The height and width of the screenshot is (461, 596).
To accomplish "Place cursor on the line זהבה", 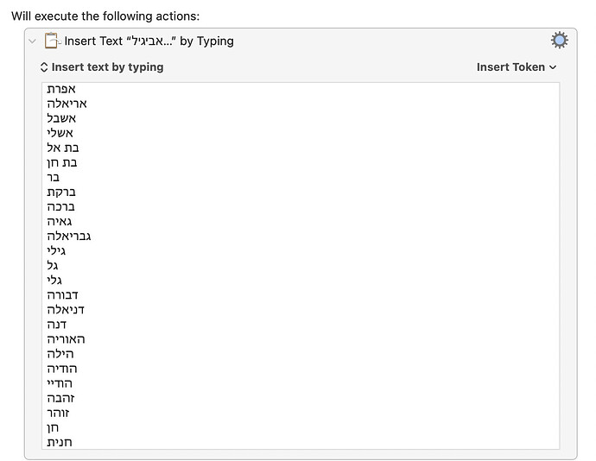I will (60, 398).
